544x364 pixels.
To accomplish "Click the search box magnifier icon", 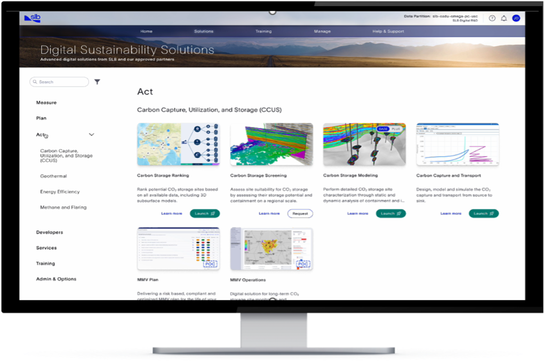I will pyautogui.click(x=35, y=82).
